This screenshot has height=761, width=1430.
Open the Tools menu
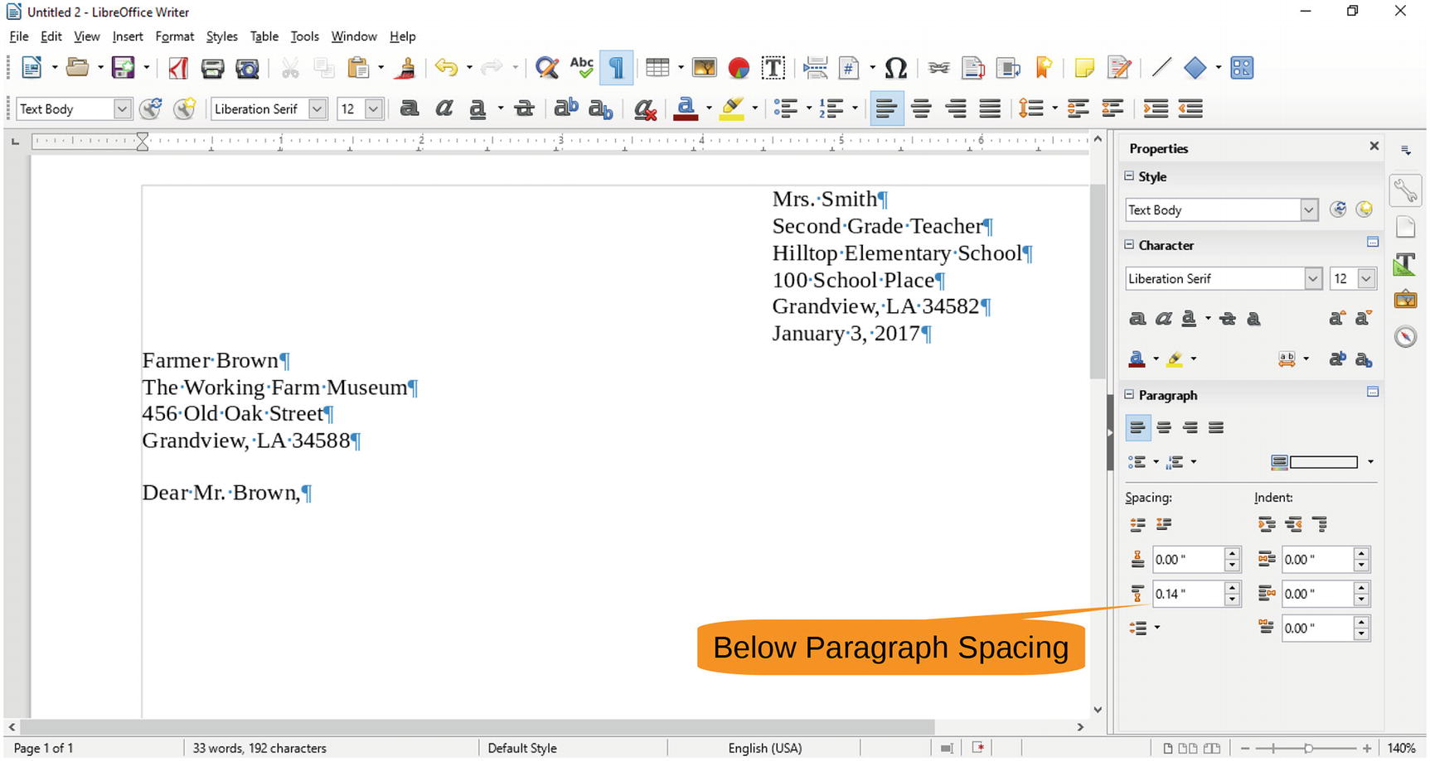pos(304,36)
